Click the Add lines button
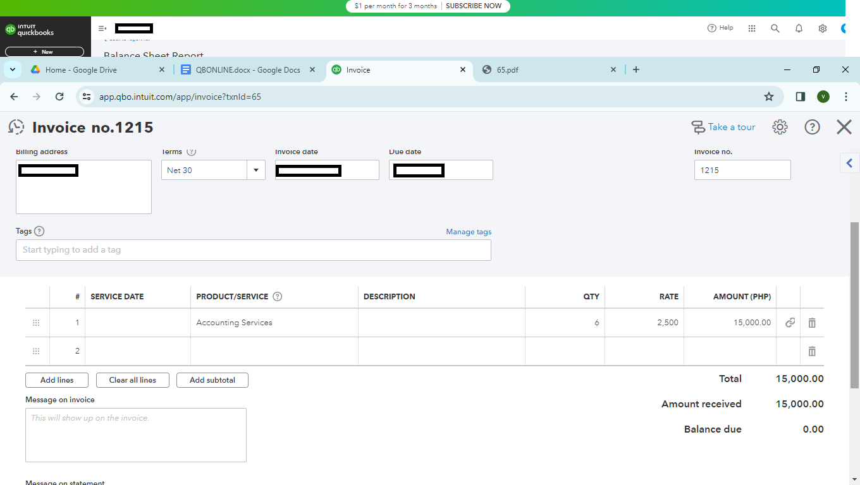 (x=57, y=380)
